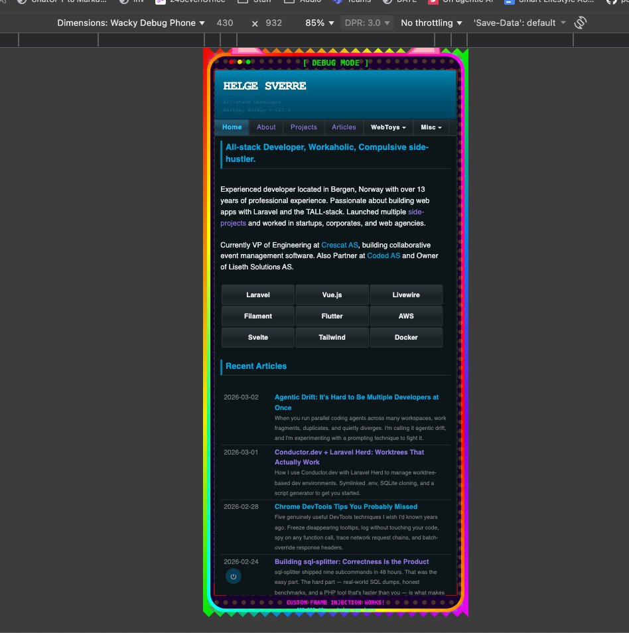The image size is (629, 633).
Task: Click the Teams browser tab icon
Action: click(336, 2)
